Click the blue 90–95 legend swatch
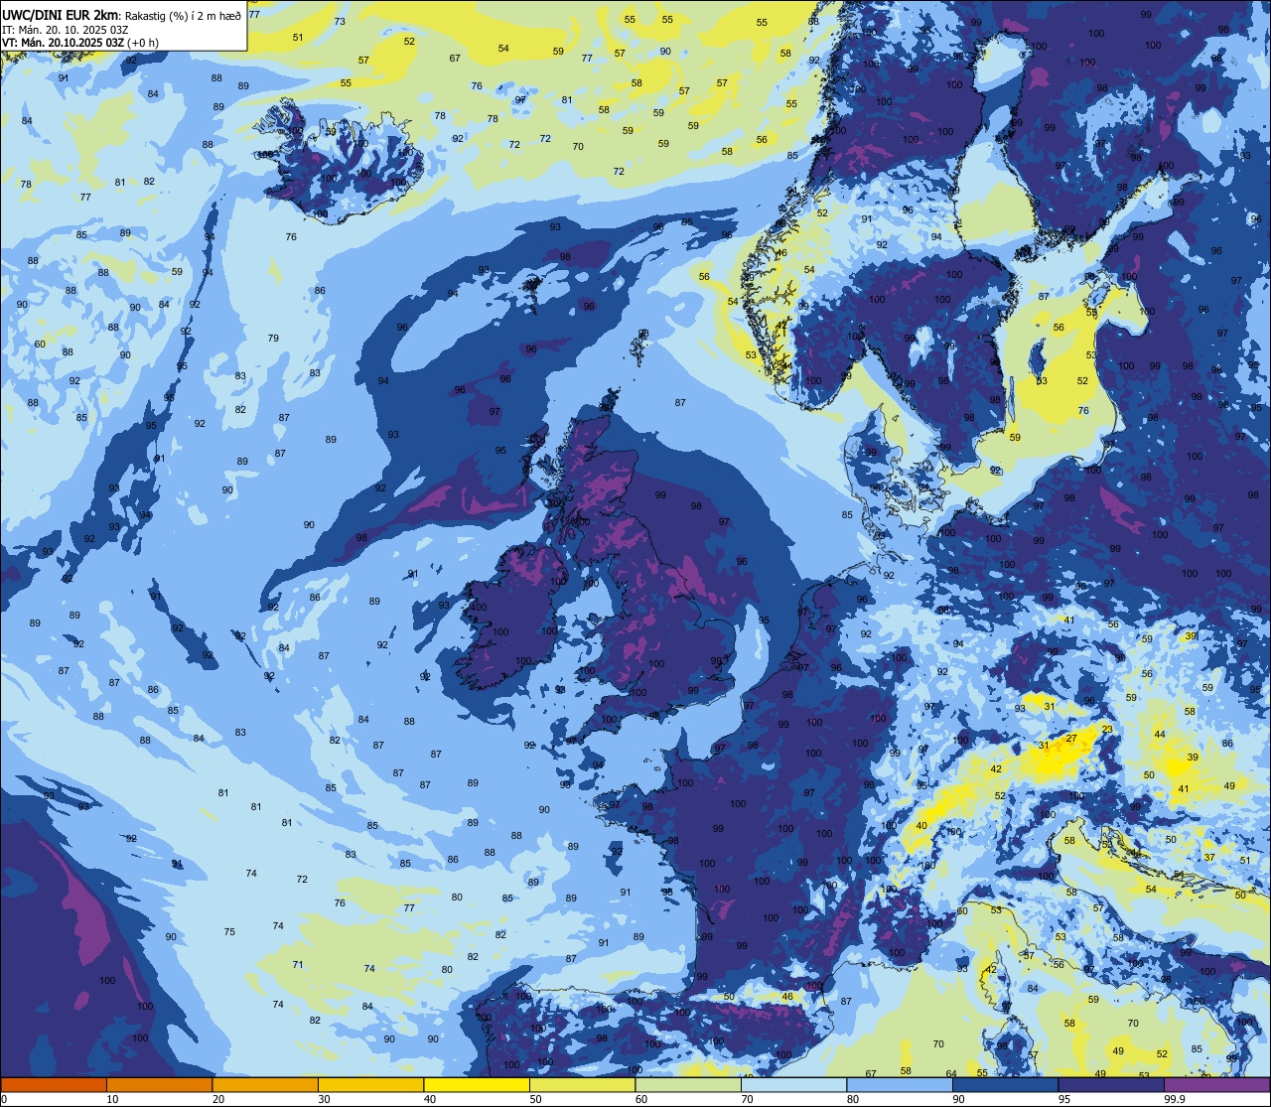Screen dimensions: 1271x1107 [1005, 1085]
